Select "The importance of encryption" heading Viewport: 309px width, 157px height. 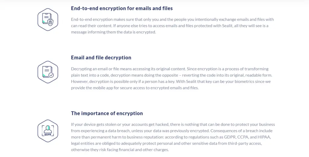click(x=107, y=113)
